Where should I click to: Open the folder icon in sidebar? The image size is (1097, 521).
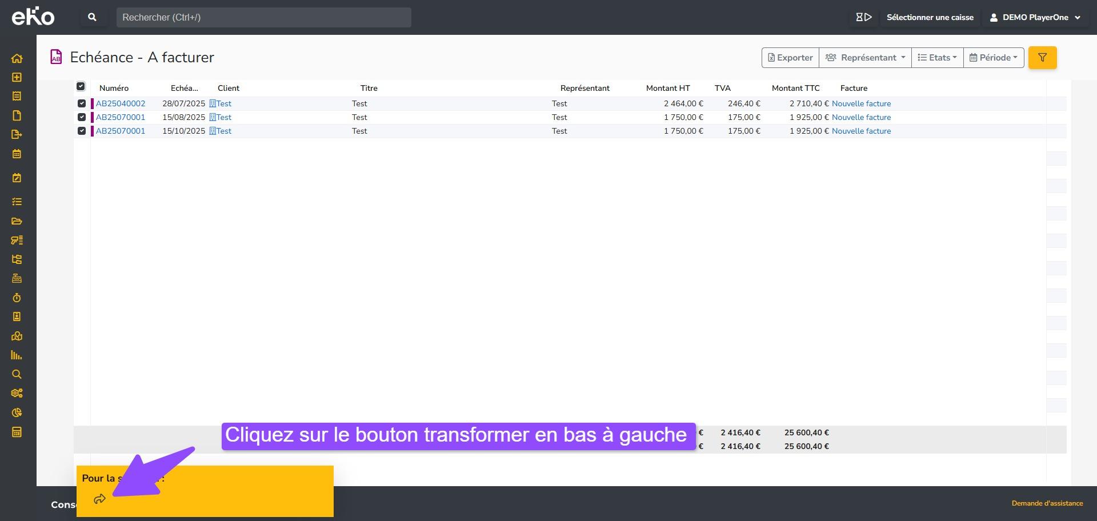pyautogui.click(x=17, y=221)
